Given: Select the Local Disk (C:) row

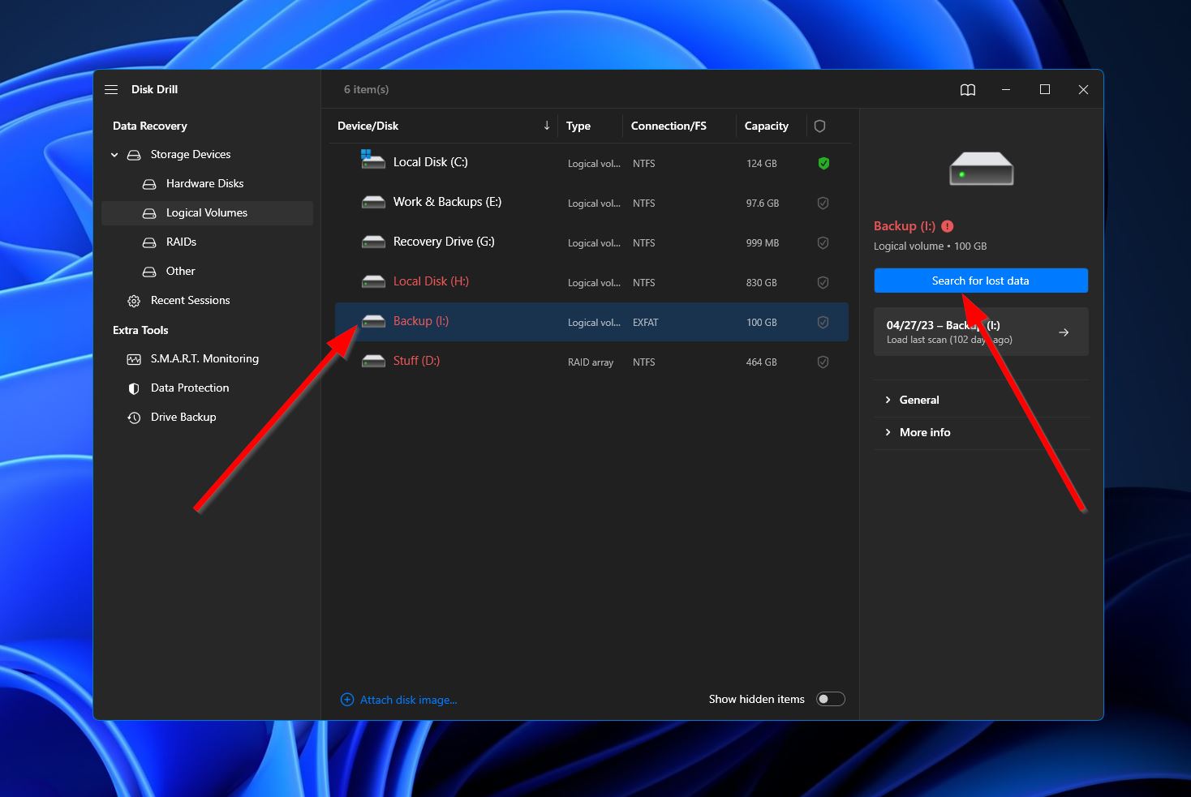Looking at the screenshot, I should click(x=591, y=163).
